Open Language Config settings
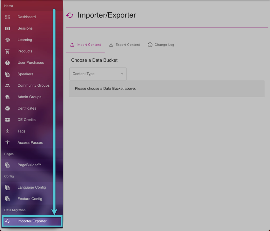Screen dimensions: 270x231 (32, 187)
